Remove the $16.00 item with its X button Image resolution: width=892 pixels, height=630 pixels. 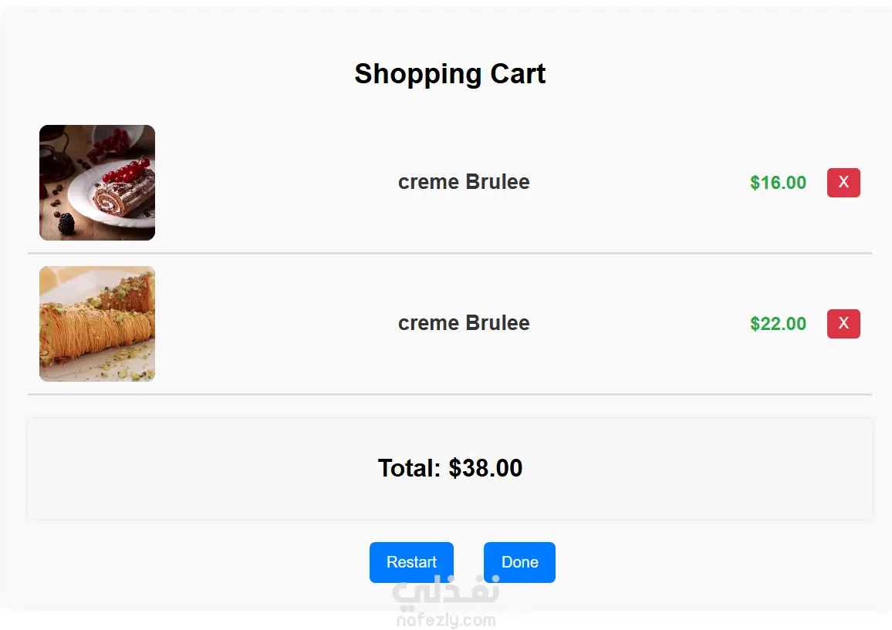point(843,183)
